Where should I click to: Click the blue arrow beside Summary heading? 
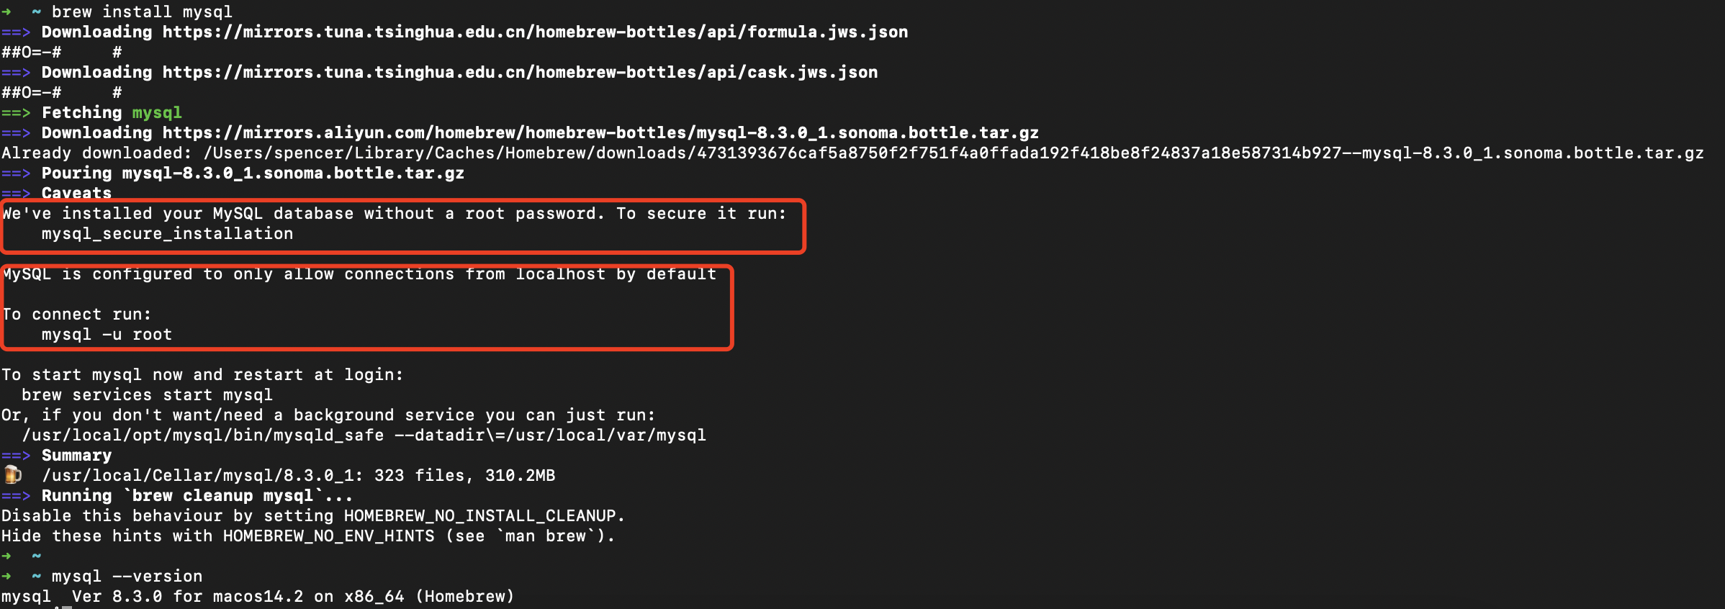tap(15, 456)
